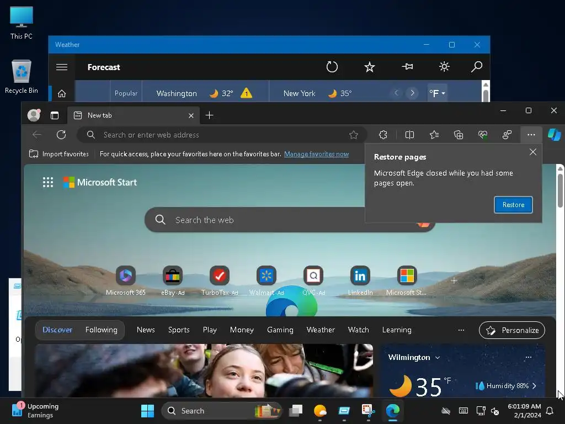Open the Learning feed category
565x424 pixels.
397,330
